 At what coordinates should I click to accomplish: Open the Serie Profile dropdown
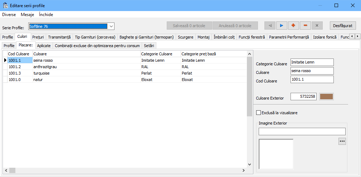111,26
